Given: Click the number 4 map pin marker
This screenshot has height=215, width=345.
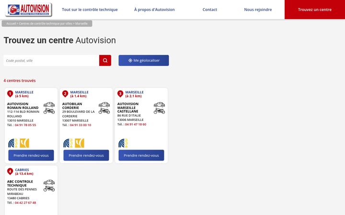Looking at the screenshot, I should tap(10, 172).
